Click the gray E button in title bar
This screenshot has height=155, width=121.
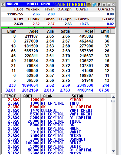[x=99, y=5]
